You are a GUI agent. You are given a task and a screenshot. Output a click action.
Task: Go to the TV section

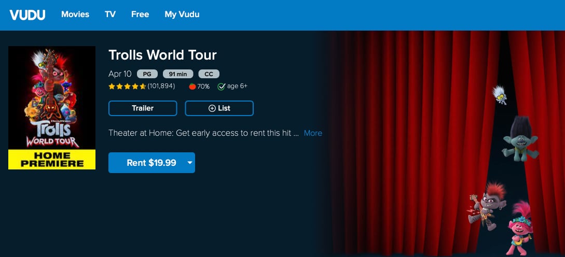[110, 15]
